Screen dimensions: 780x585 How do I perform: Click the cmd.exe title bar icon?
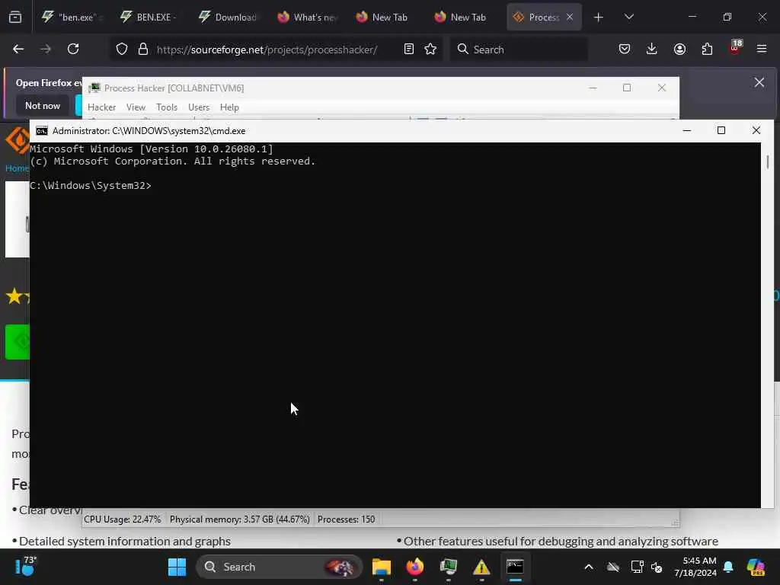pyautogui.click(x=42, y=131)
